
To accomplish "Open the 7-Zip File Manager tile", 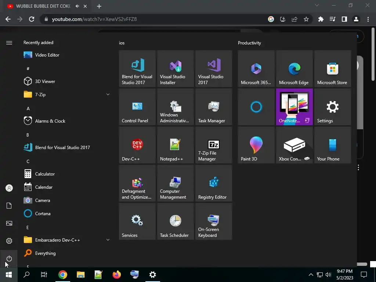I will (214, 145).
